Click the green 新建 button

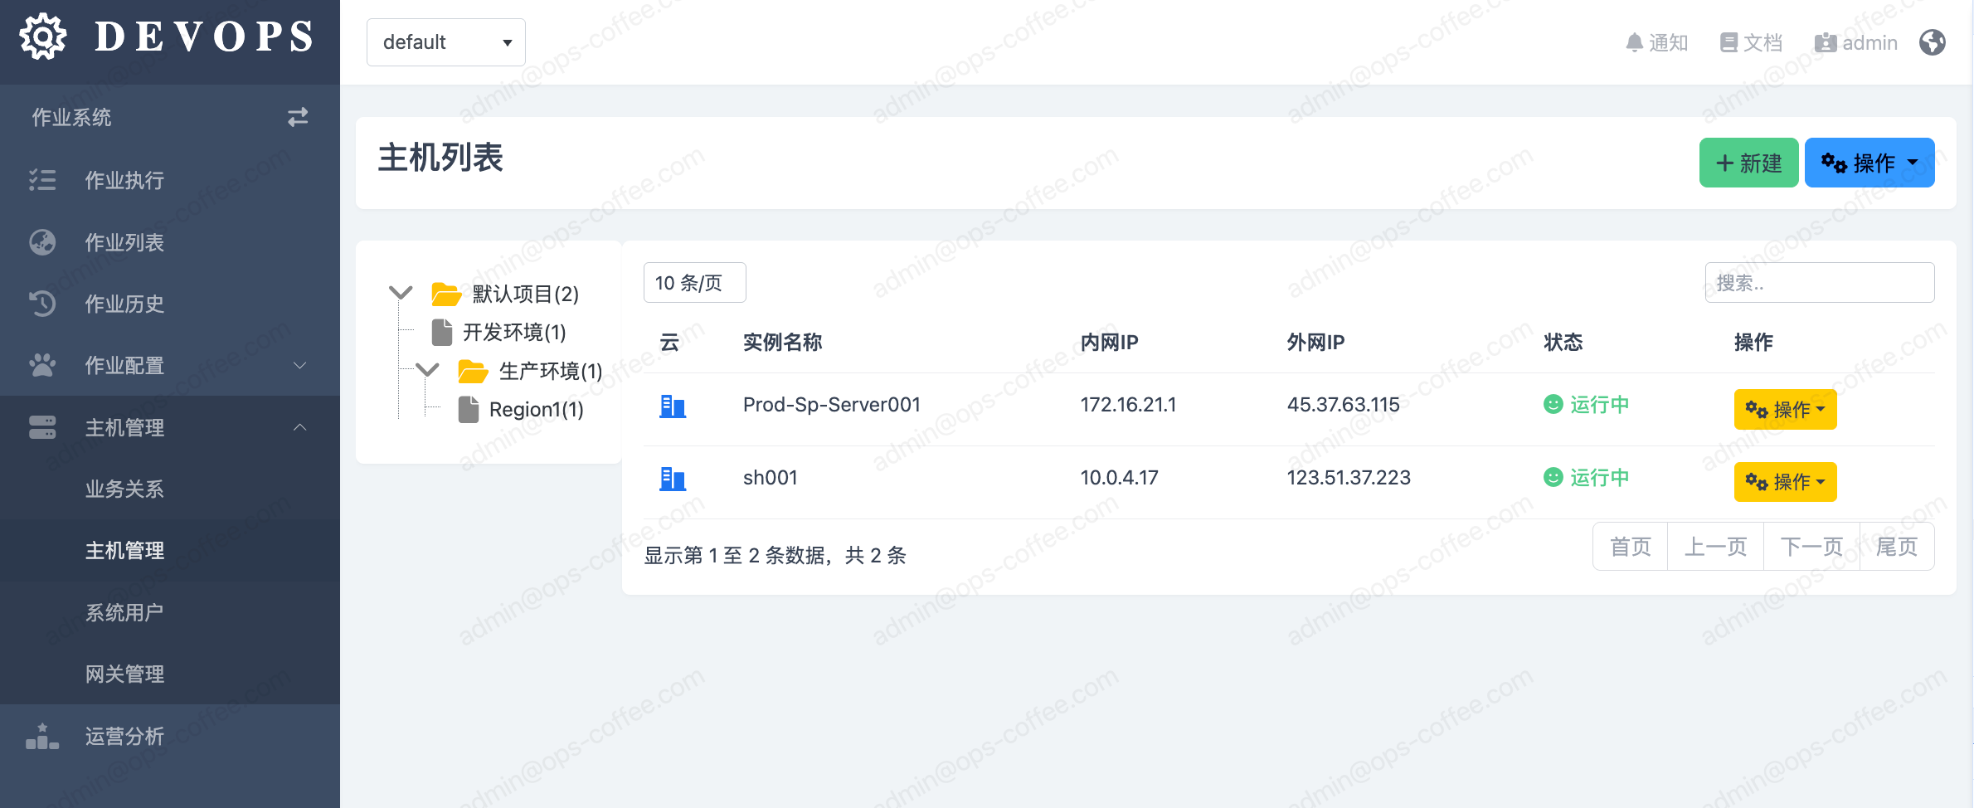coord(1748,163)
